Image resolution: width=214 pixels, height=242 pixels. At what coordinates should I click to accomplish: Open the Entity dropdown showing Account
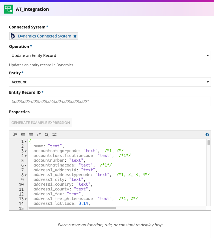[x=110, y=82]
